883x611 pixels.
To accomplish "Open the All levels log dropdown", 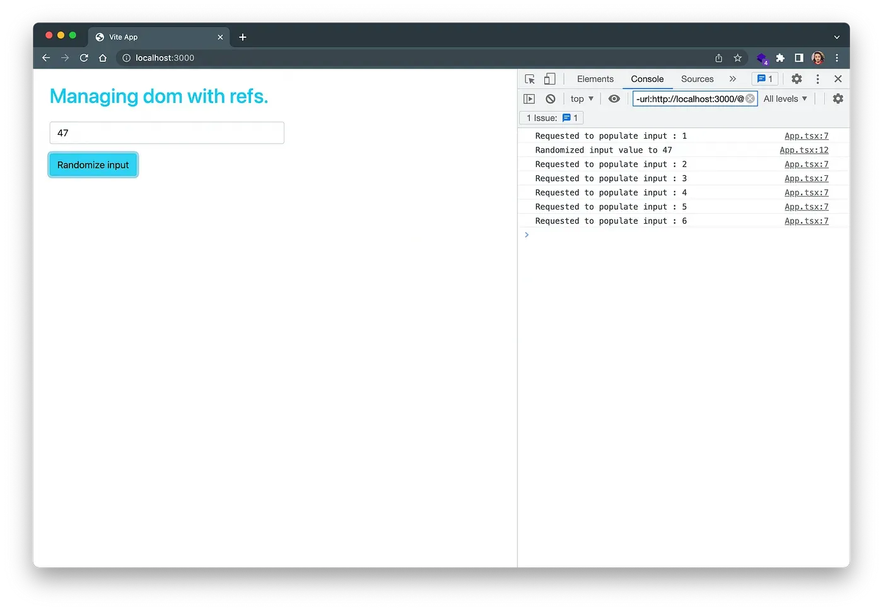I will [785, 99].
